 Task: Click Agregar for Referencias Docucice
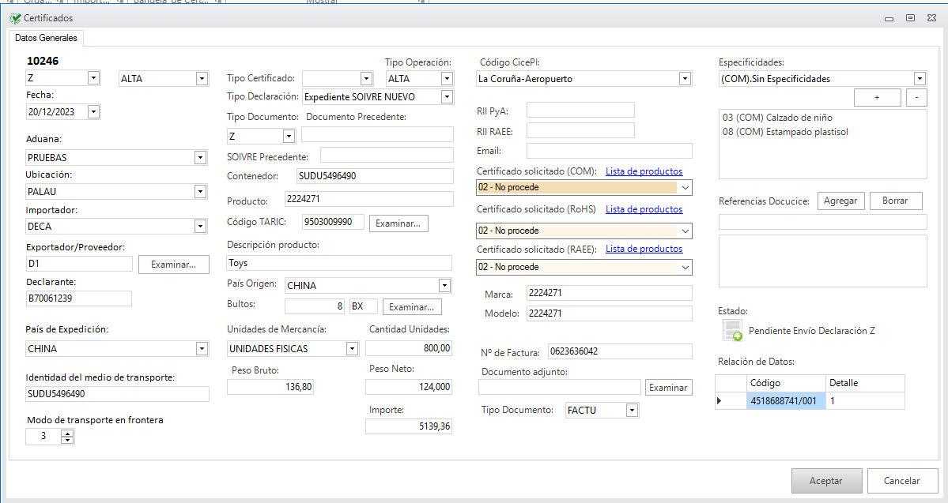[x=840, y=201]
